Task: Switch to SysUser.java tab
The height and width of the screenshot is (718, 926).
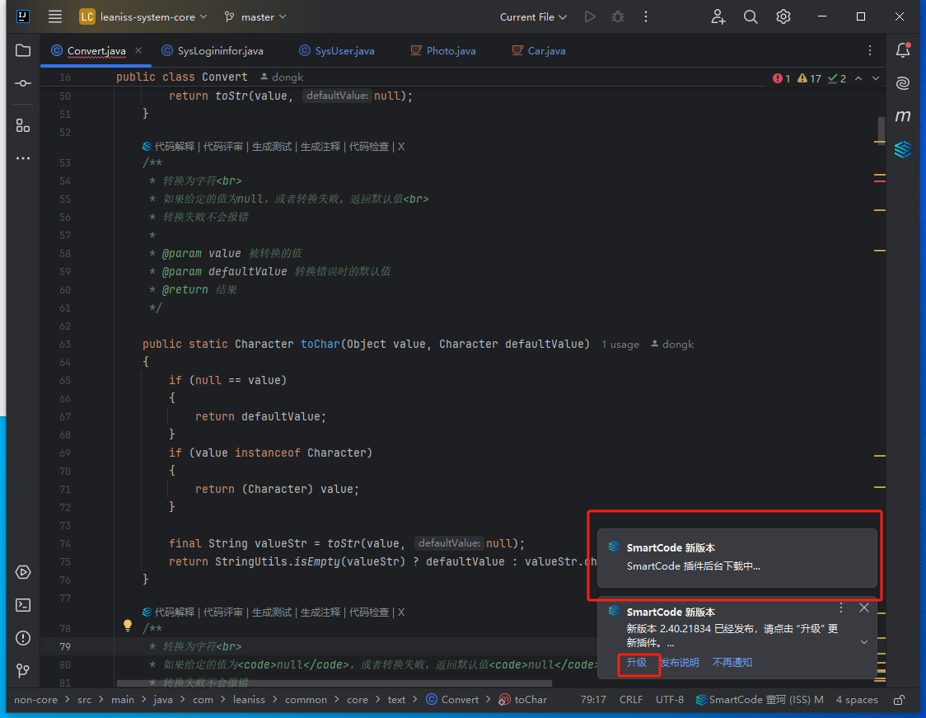Action: click(337, 51)
